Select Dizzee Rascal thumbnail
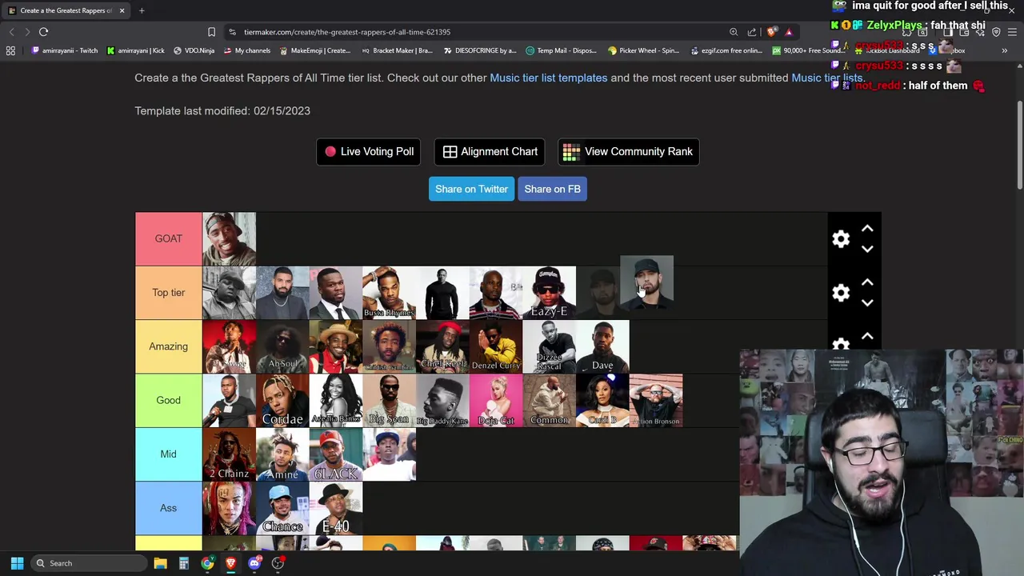1024x576 pixels. (x=549, y=346)
